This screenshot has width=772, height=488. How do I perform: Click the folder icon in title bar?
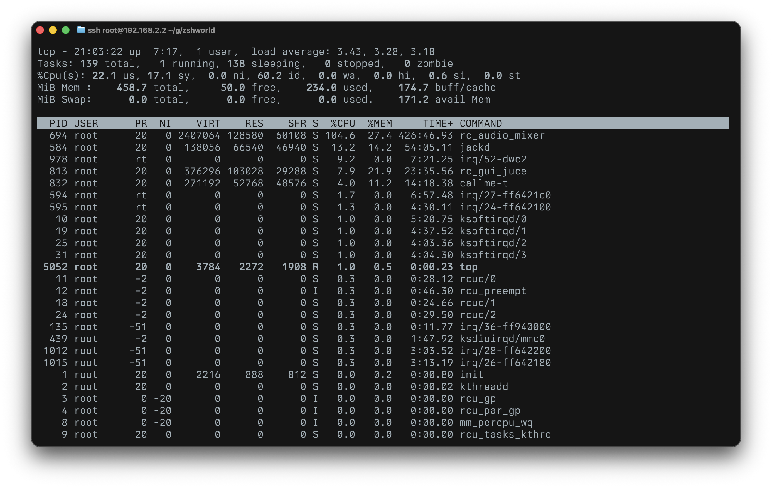point(81,30)
